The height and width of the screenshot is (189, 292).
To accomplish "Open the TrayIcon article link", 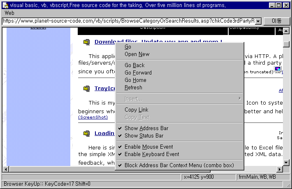I will click(x=104, y=89).
